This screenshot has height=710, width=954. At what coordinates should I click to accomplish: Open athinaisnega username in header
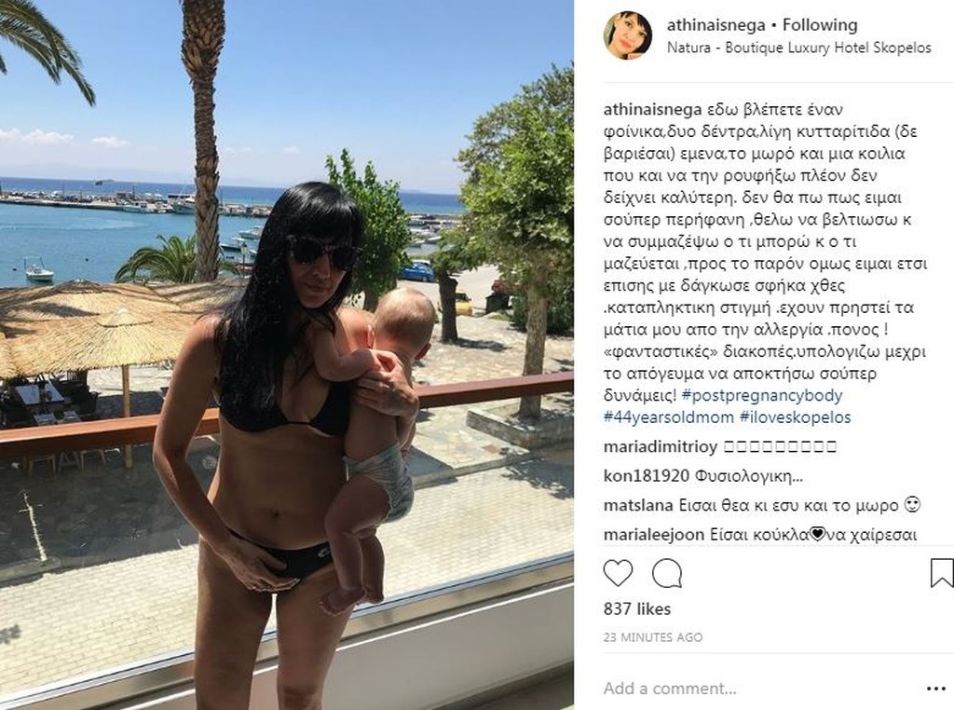click(716, 25)
